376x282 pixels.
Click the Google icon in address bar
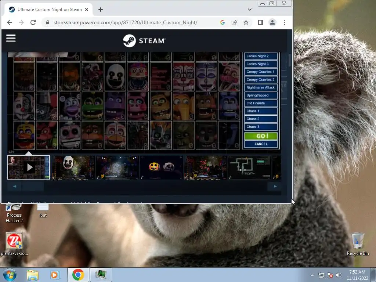[222, 22]
